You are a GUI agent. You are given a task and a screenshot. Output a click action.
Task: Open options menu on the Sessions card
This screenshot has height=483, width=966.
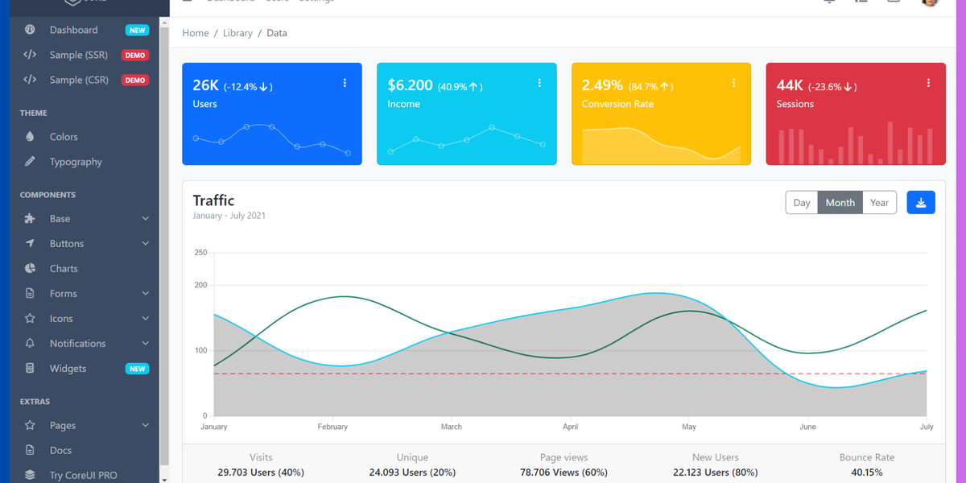click(928, 83)
